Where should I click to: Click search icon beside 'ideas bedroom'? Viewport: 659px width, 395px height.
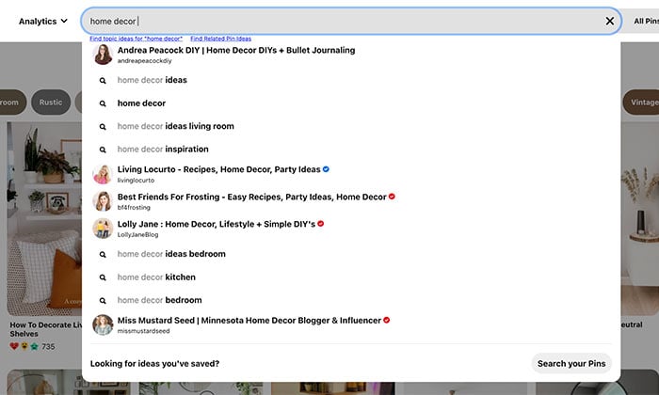pyautogui.click(x=103, y=254)
